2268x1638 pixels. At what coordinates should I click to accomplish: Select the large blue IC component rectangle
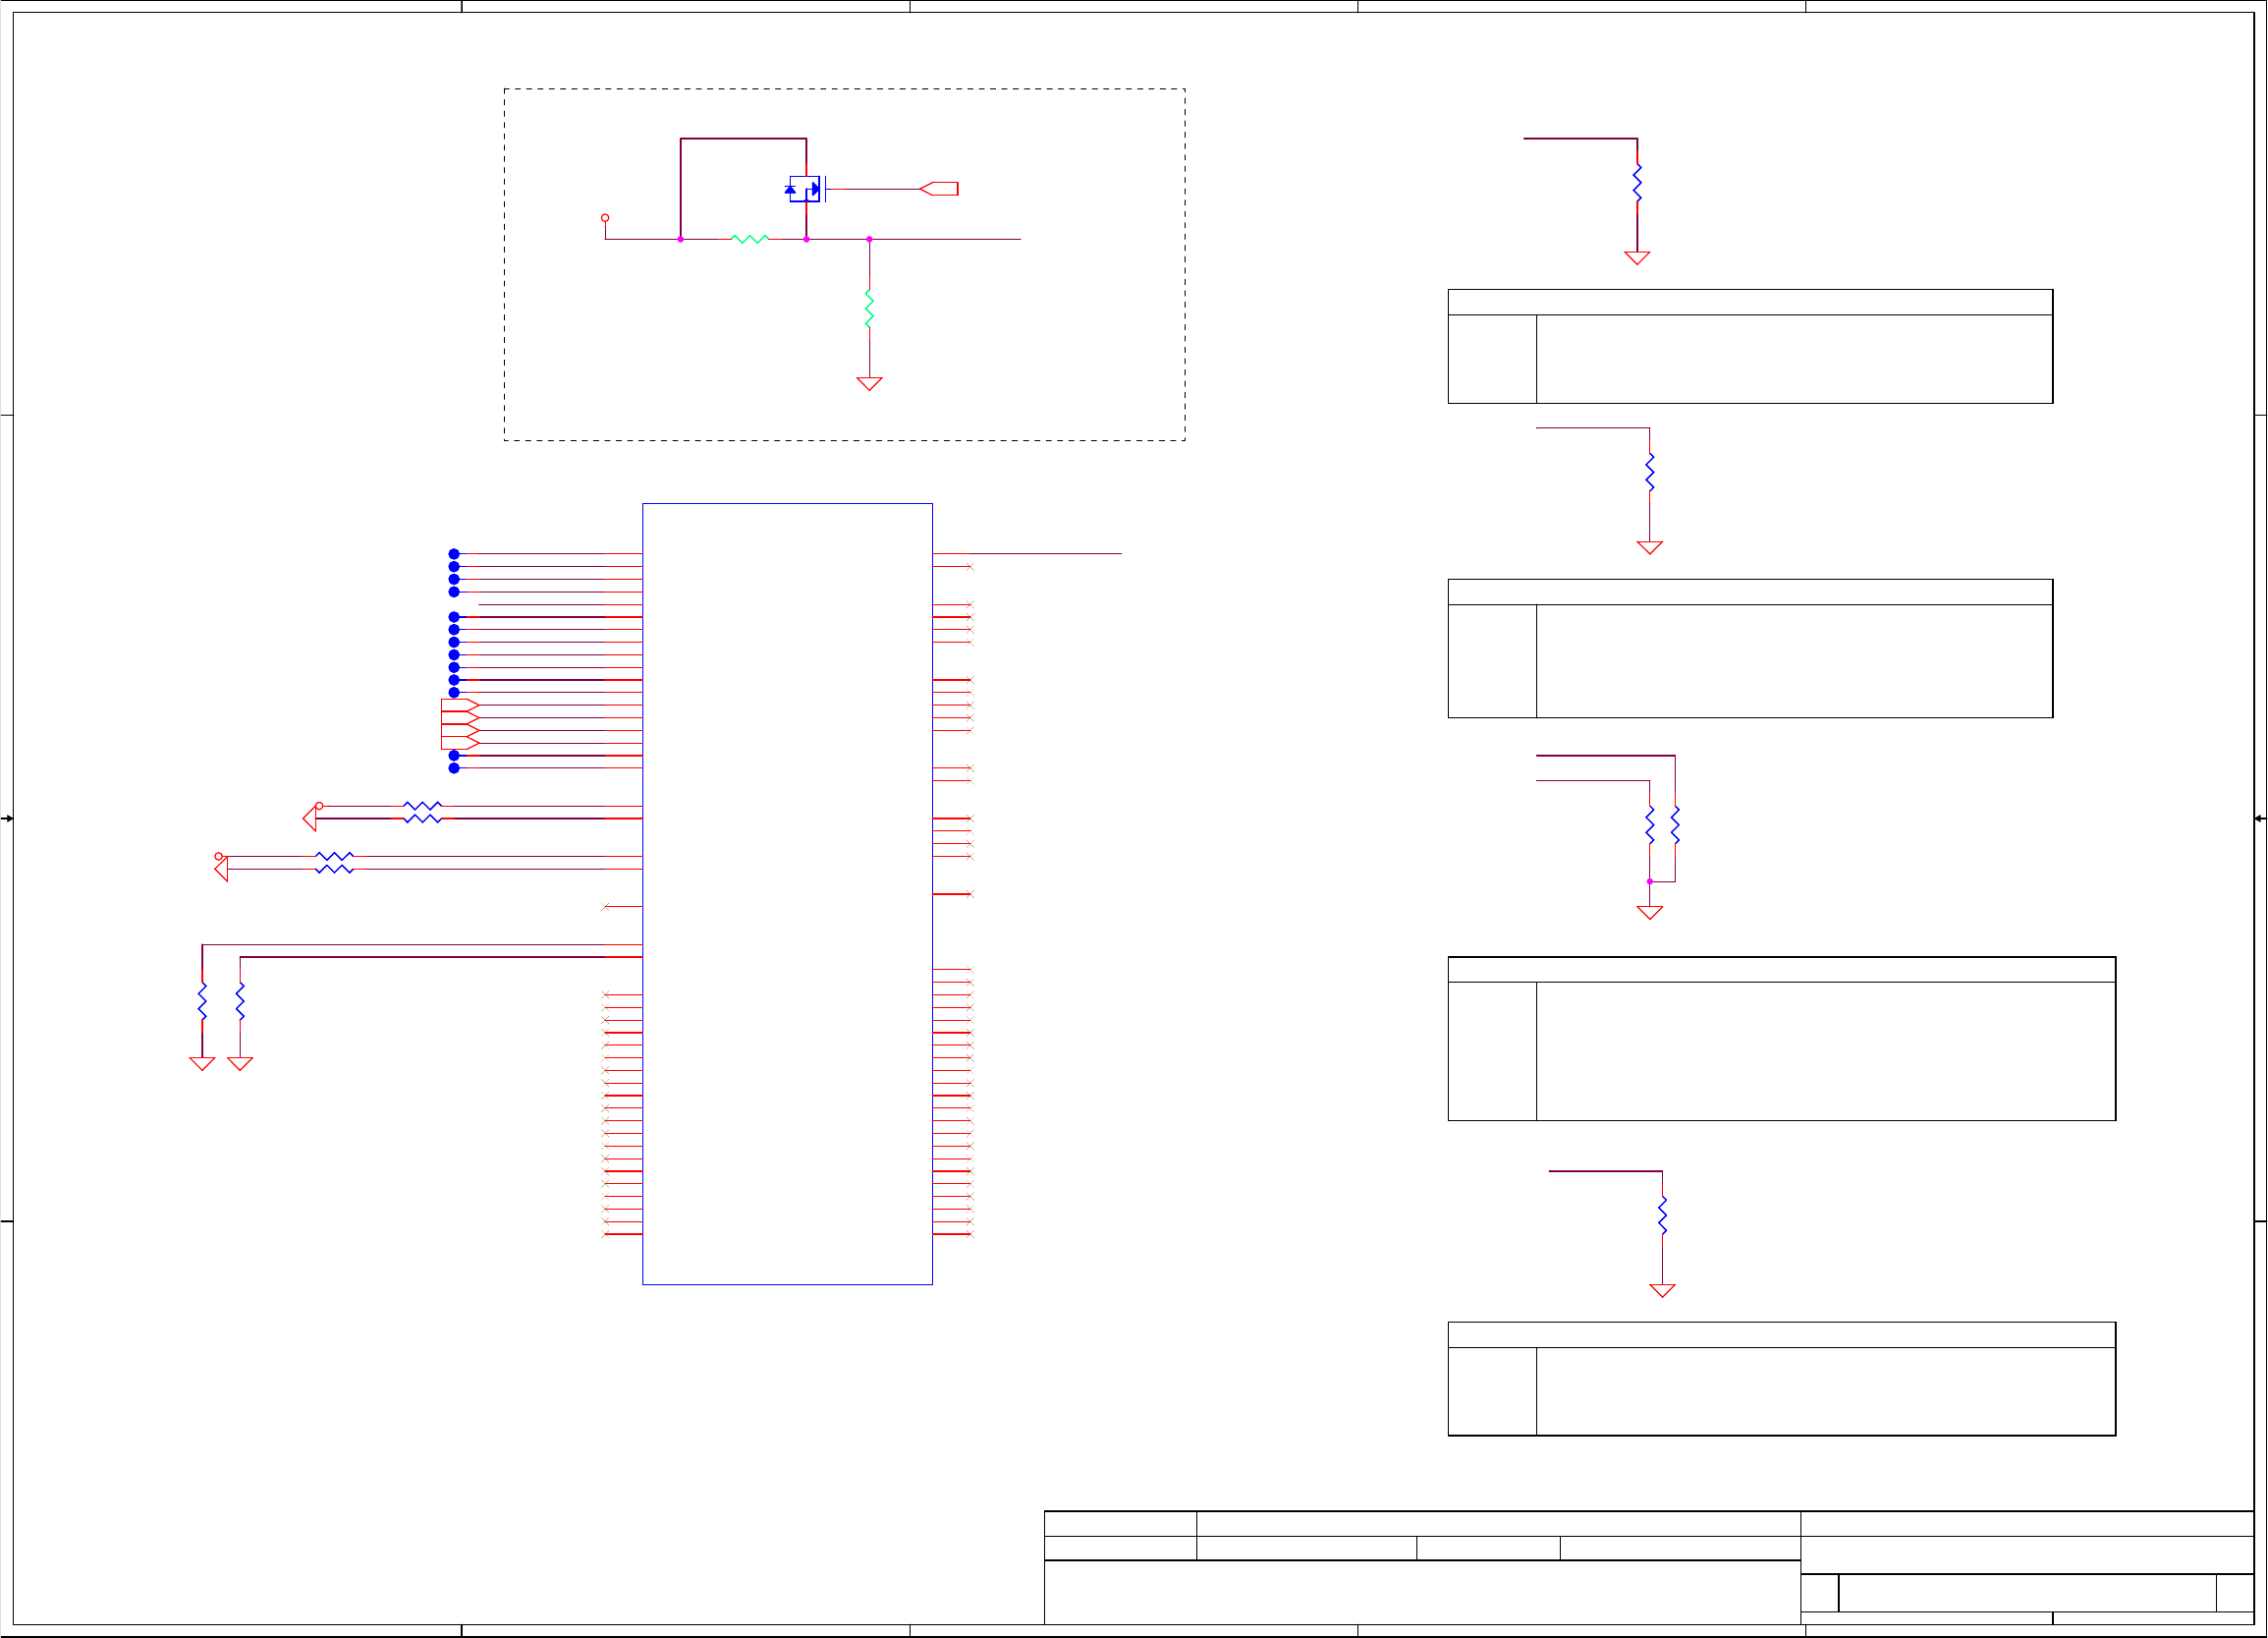(x=787, y=892)
